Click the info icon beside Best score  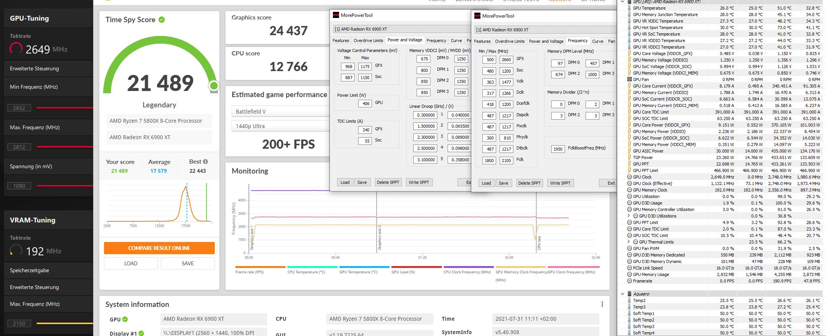205,162
